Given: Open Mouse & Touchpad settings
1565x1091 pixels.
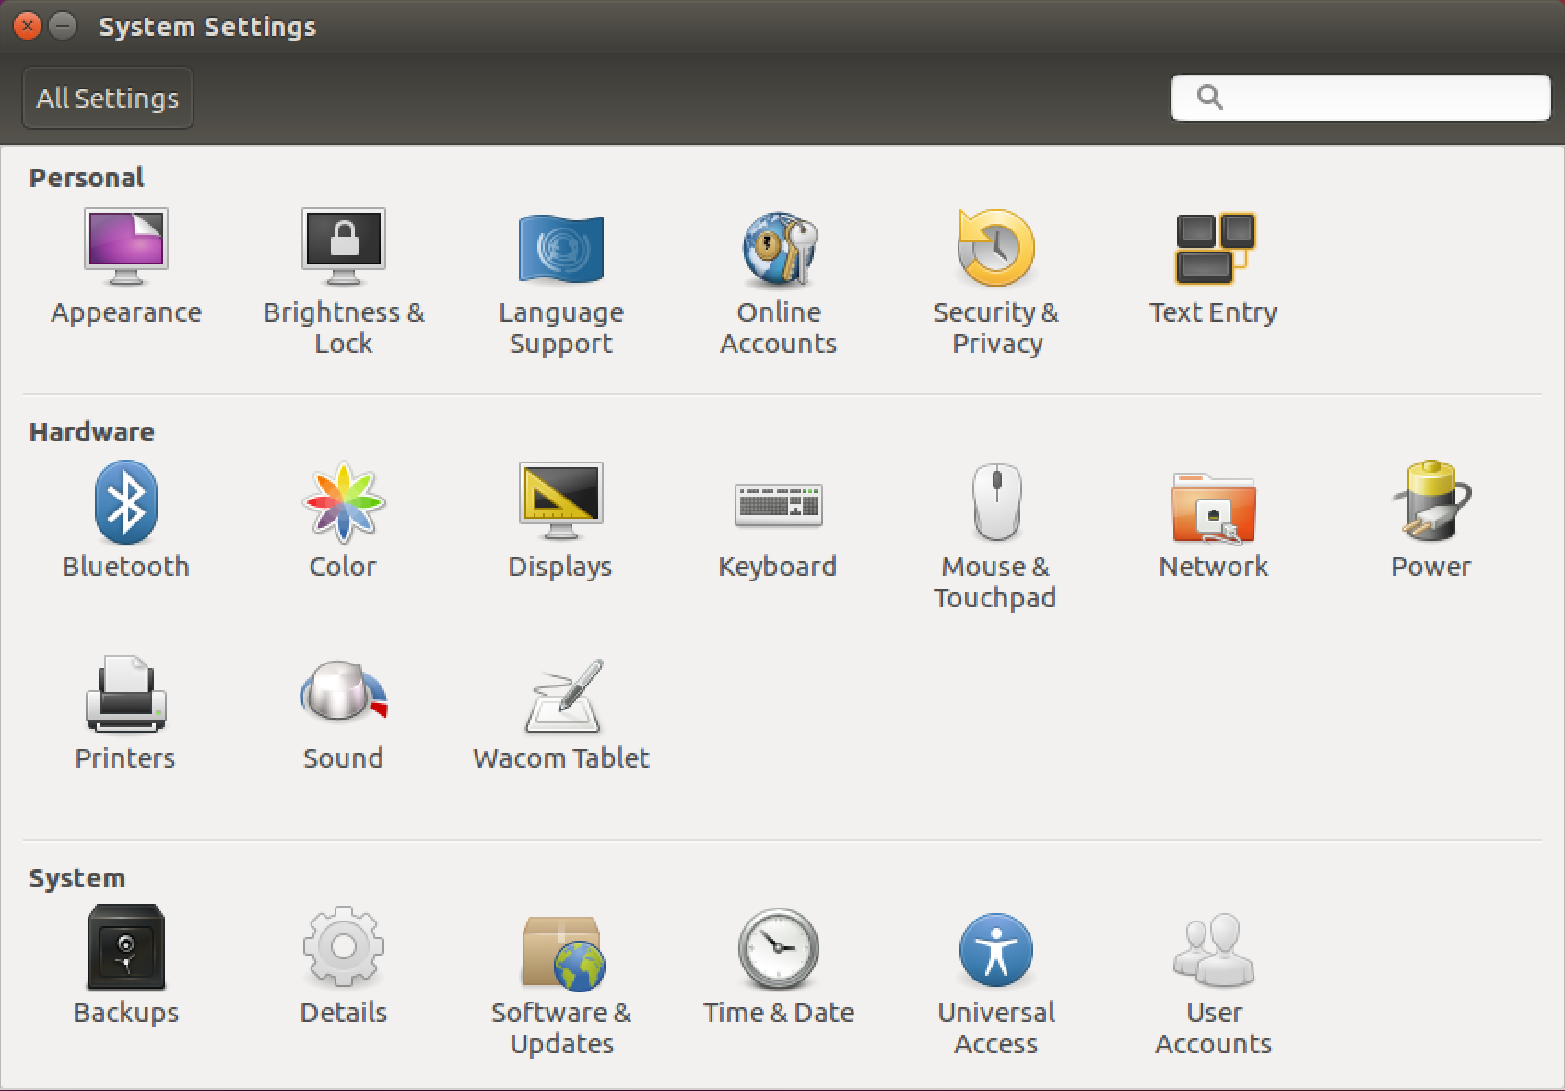Looking at the screenshot, I should click(996, 521).
